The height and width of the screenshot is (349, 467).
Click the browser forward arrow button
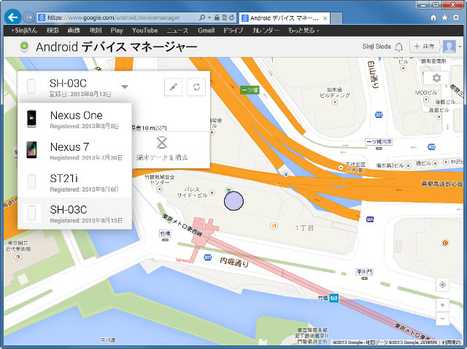coord(28,17)
